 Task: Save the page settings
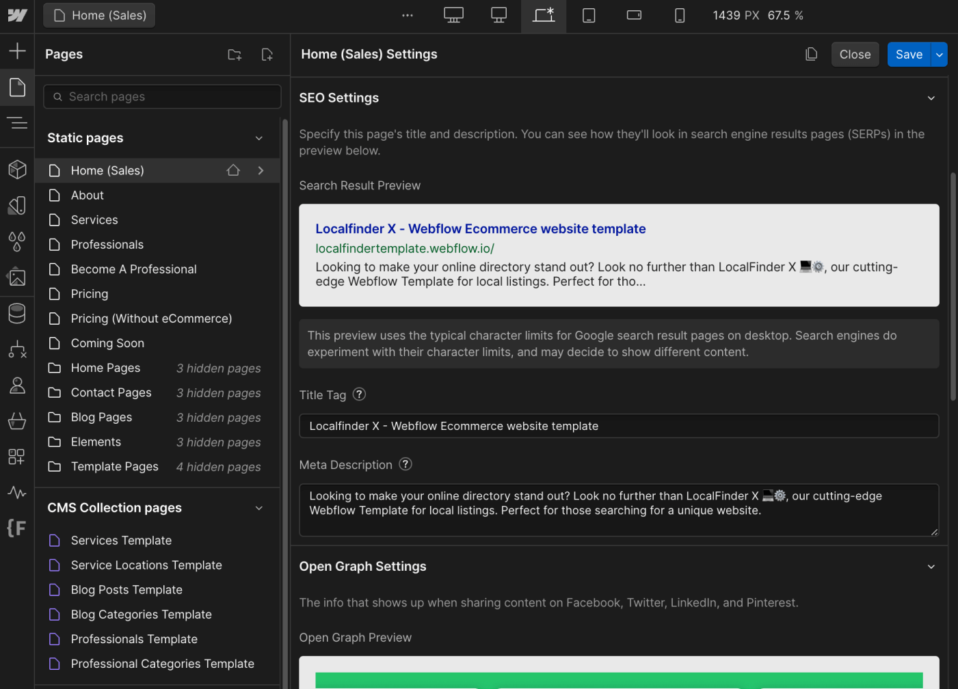point(909,55)
